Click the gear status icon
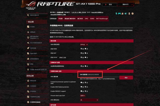The width and height of the screenshot is (160, 106). point(132,13)
